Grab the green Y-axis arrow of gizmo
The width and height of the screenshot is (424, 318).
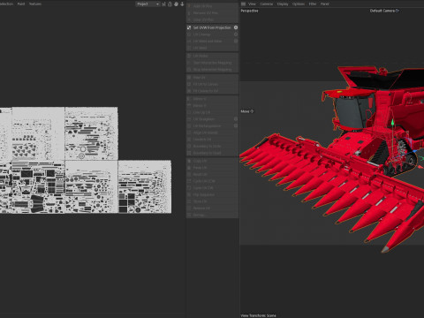392,122
